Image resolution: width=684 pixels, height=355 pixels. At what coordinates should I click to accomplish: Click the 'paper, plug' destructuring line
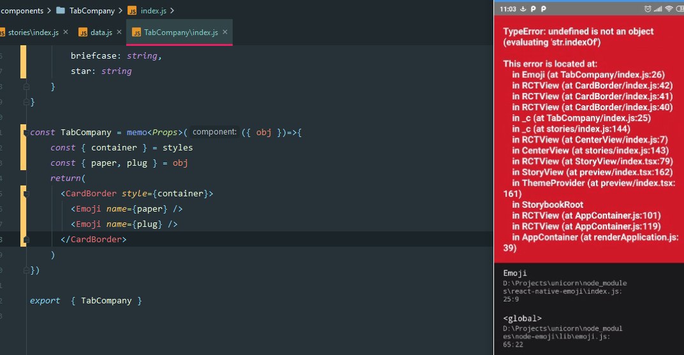119,163
